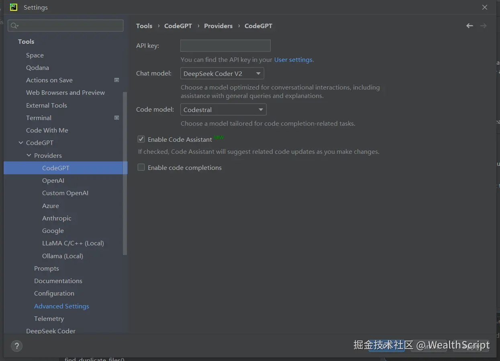The height and width of the screenshot is (361, 500).
Task: Open help with the question mark button
Action: click(x=16, y=346)
